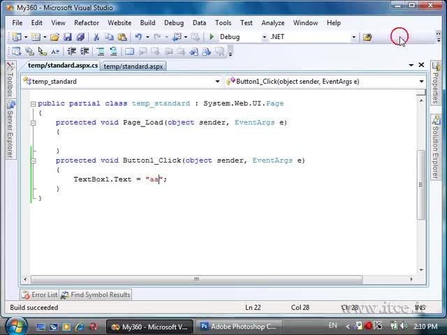The image size is (447, 335).
Task: Click on the TextBox1.Text code line
Action: 120,179
